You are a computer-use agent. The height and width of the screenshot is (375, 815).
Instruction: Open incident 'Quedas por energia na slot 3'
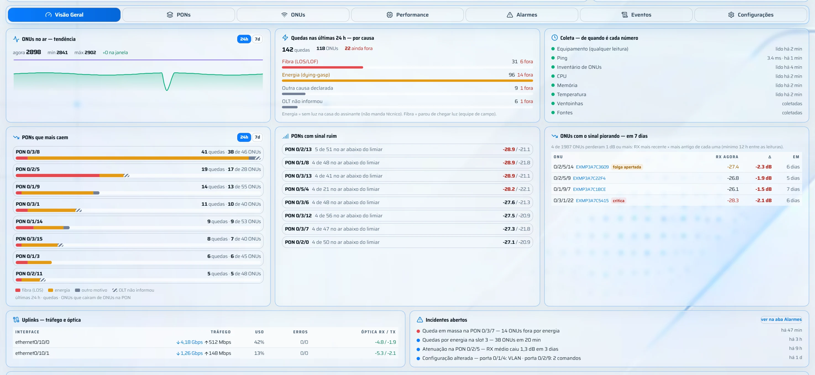(609, 340)
